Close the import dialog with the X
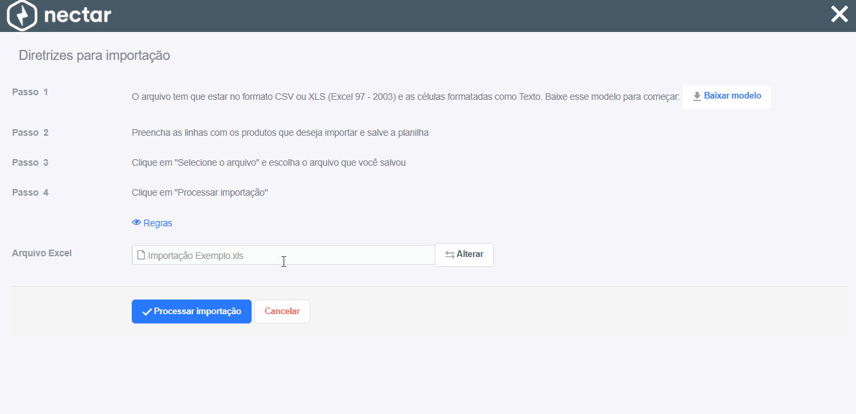The width and height of the screenshot is (856, 414). 839,14
